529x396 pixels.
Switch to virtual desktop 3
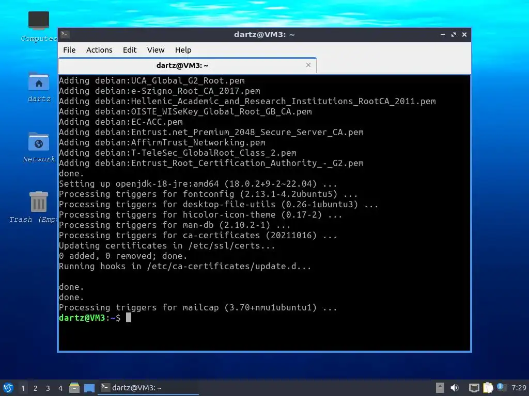coord(48,388)
